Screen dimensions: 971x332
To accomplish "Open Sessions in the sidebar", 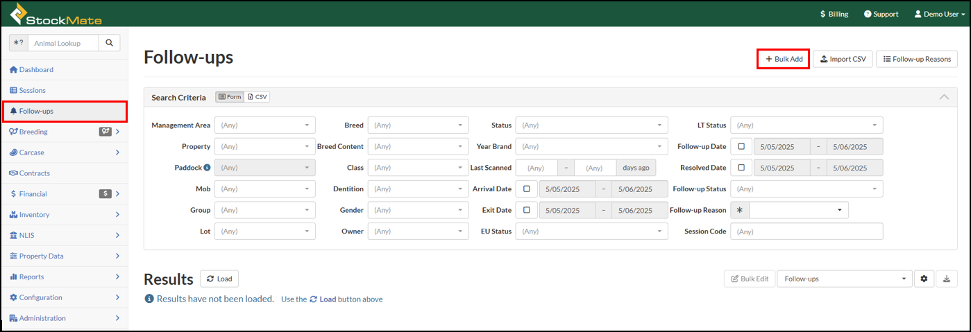I will click(x=64, y=91).
